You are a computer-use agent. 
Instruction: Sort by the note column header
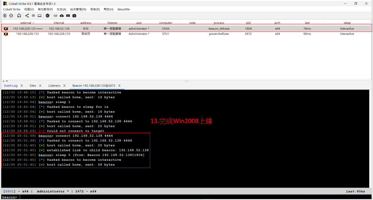(192, 23)
